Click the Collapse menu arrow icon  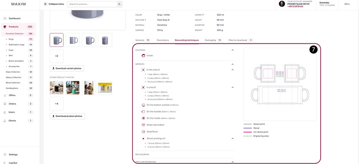[46, 4]
